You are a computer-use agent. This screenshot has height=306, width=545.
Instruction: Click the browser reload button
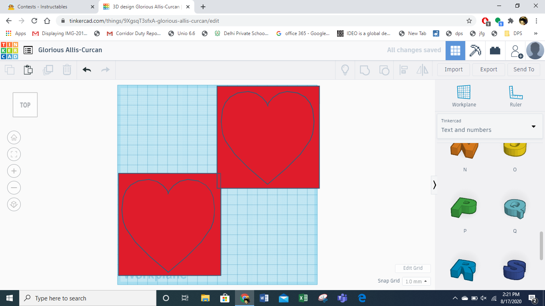point(34,21)
